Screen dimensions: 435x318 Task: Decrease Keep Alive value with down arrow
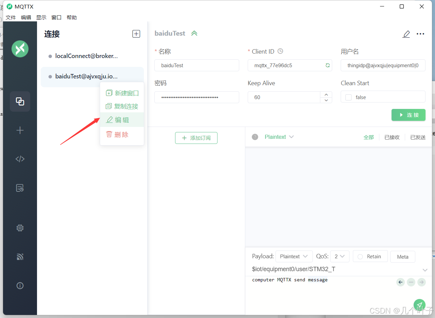click(x=326, y=100)
